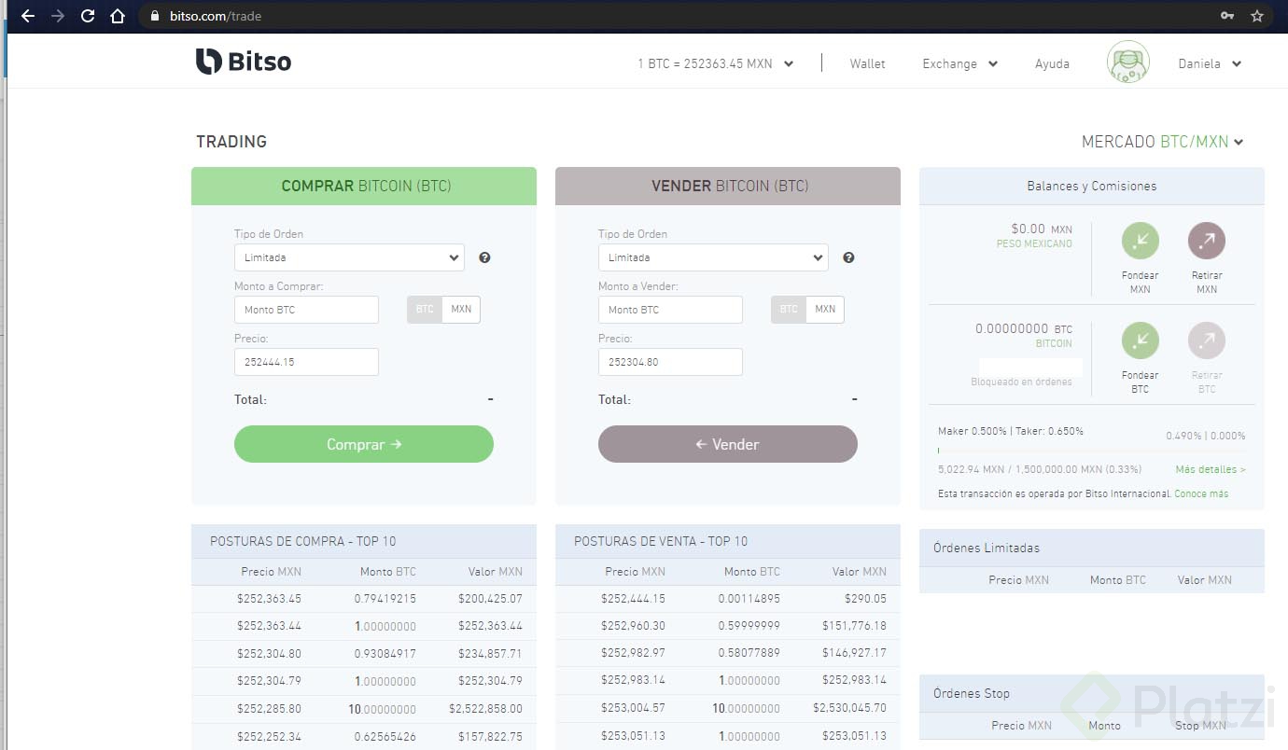Open sell Tipo de Orden dropdown
The width and height of the screenshot is (1288, 750).
click(x=713, y=257)
